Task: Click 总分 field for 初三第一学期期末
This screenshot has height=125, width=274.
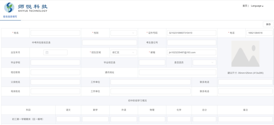Action: coord(204,119)
